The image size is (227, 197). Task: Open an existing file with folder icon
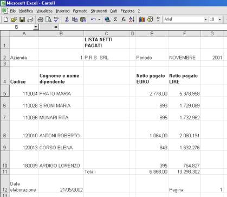14,19
